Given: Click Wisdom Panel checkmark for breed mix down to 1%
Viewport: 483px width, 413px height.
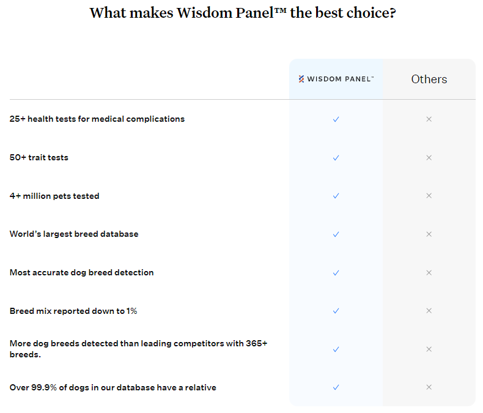Looking at the screenshot, I should [x=336, y=311].
